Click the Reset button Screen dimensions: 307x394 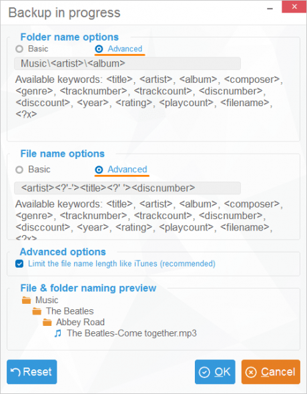tap(32, 372)
